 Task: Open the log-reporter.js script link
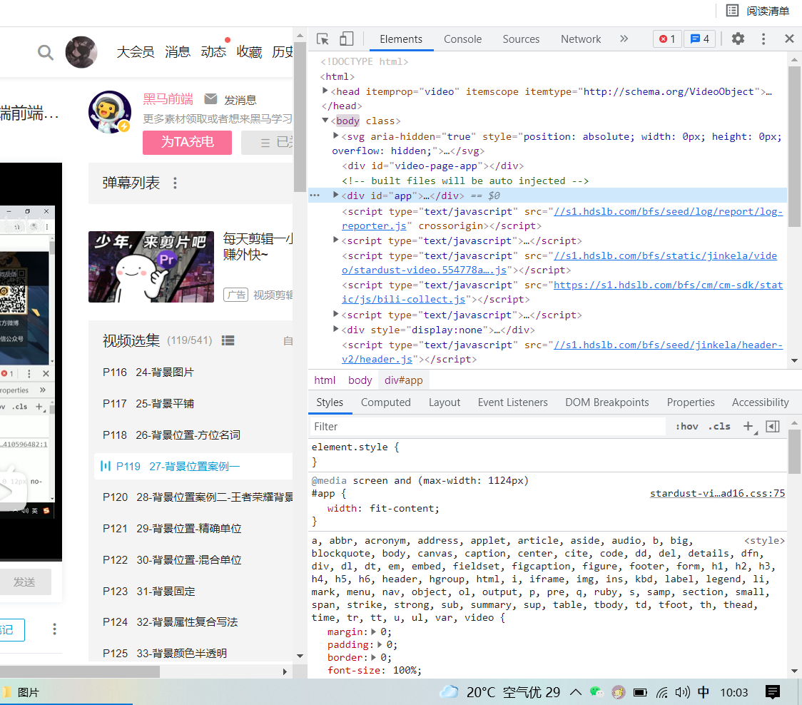562,218
